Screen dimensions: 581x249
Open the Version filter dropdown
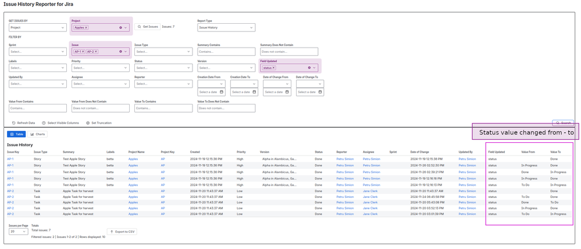click(226, 68)
